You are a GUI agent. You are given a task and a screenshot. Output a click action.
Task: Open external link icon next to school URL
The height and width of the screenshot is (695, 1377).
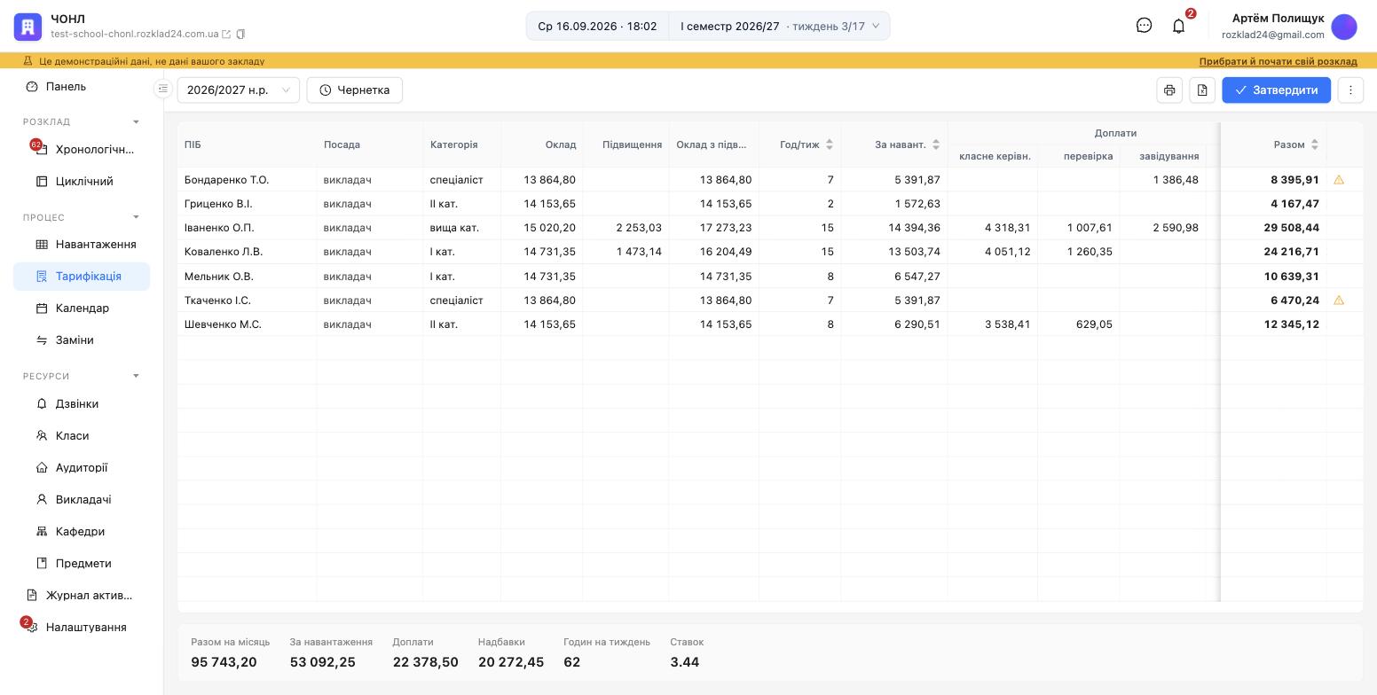(226, 35)
